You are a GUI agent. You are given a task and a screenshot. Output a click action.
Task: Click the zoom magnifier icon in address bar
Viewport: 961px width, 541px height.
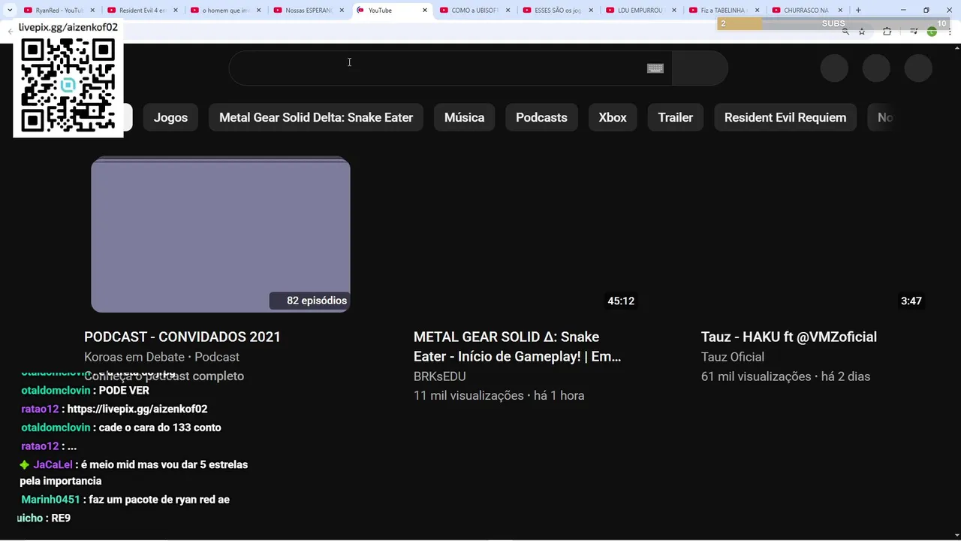[x=845, y=32]
